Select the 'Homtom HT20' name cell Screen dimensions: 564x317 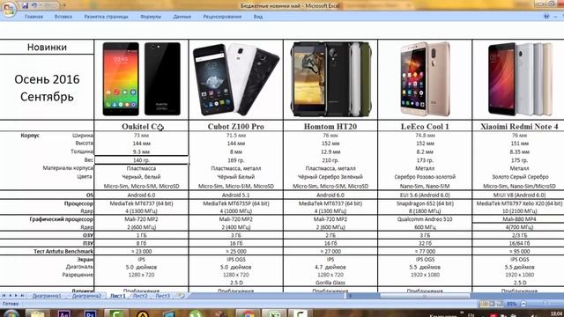pyautogui.click(x=330, y=126)
